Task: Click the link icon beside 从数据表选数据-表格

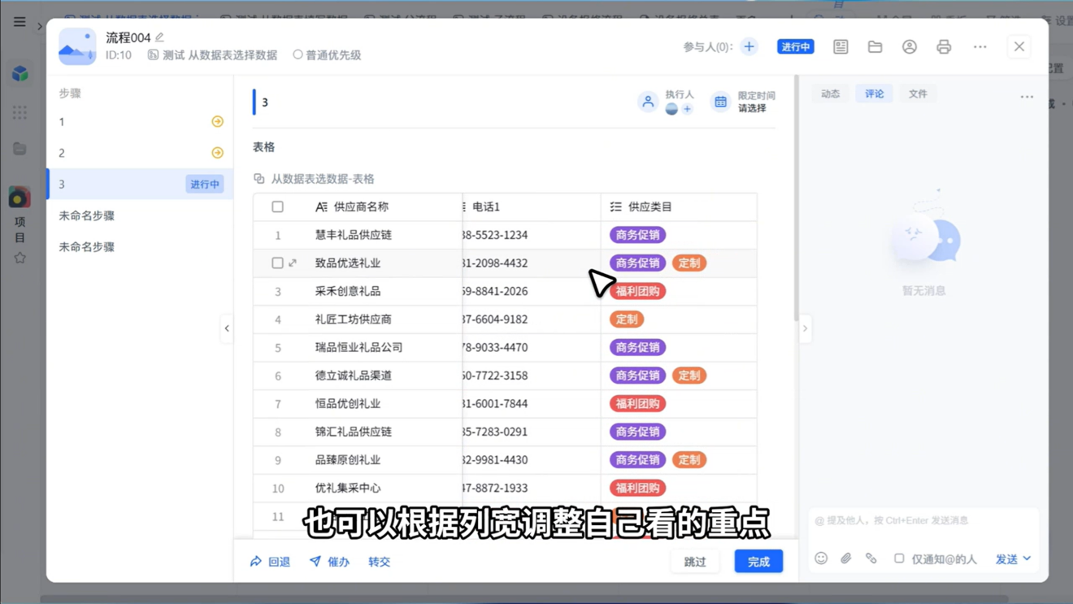Action: (258, 179)
